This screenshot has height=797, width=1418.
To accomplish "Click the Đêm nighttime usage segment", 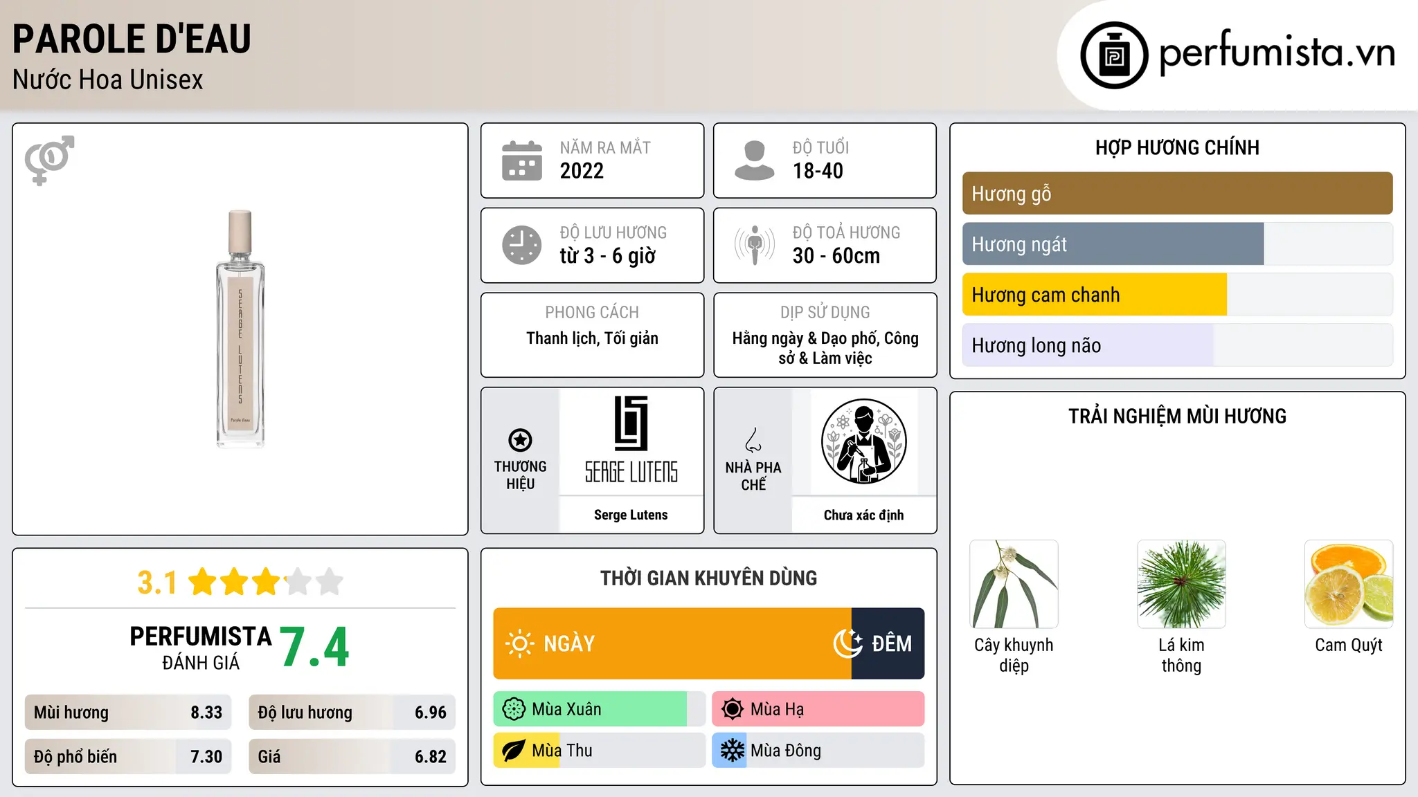I will click(888, 643).
